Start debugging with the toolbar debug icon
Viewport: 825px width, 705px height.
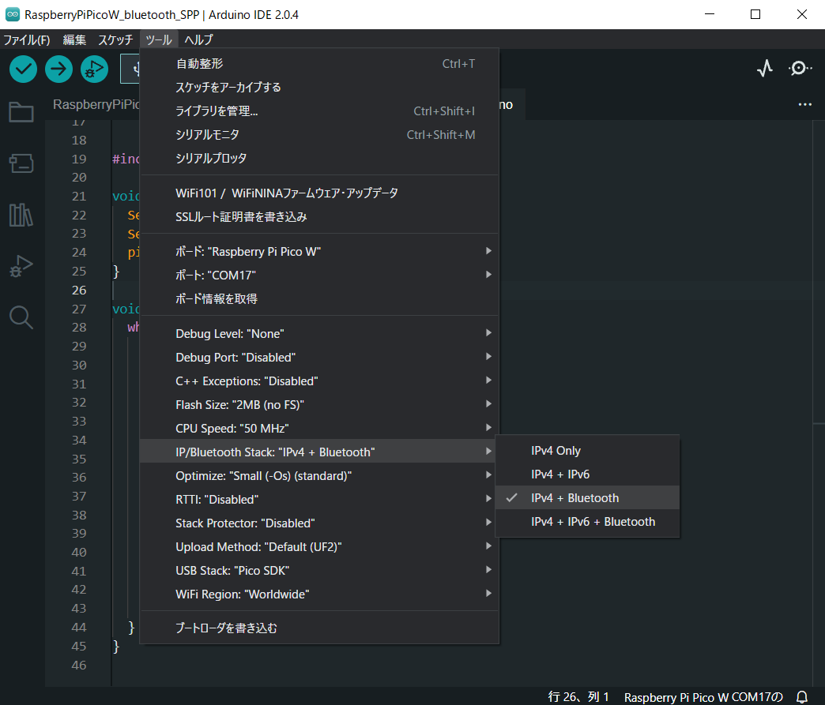[94, 69]
